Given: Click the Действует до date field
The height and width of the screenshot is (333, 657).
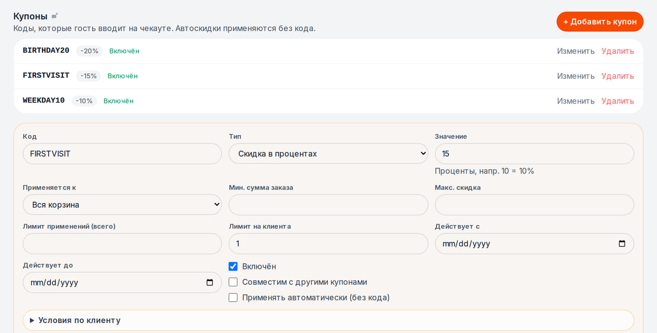Looking at the screenshot, I should click(x=122, y=283).
